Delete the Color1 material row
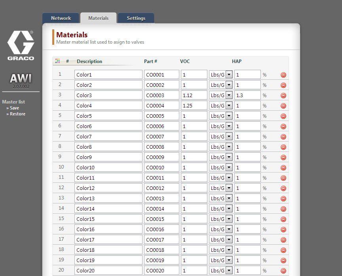The image size is (342, 276). pos(283,75)
